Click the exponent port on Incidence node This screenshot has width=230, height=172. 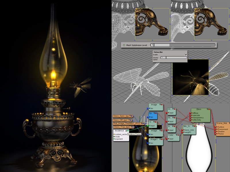pyautogui.click(x=114, y=139)
